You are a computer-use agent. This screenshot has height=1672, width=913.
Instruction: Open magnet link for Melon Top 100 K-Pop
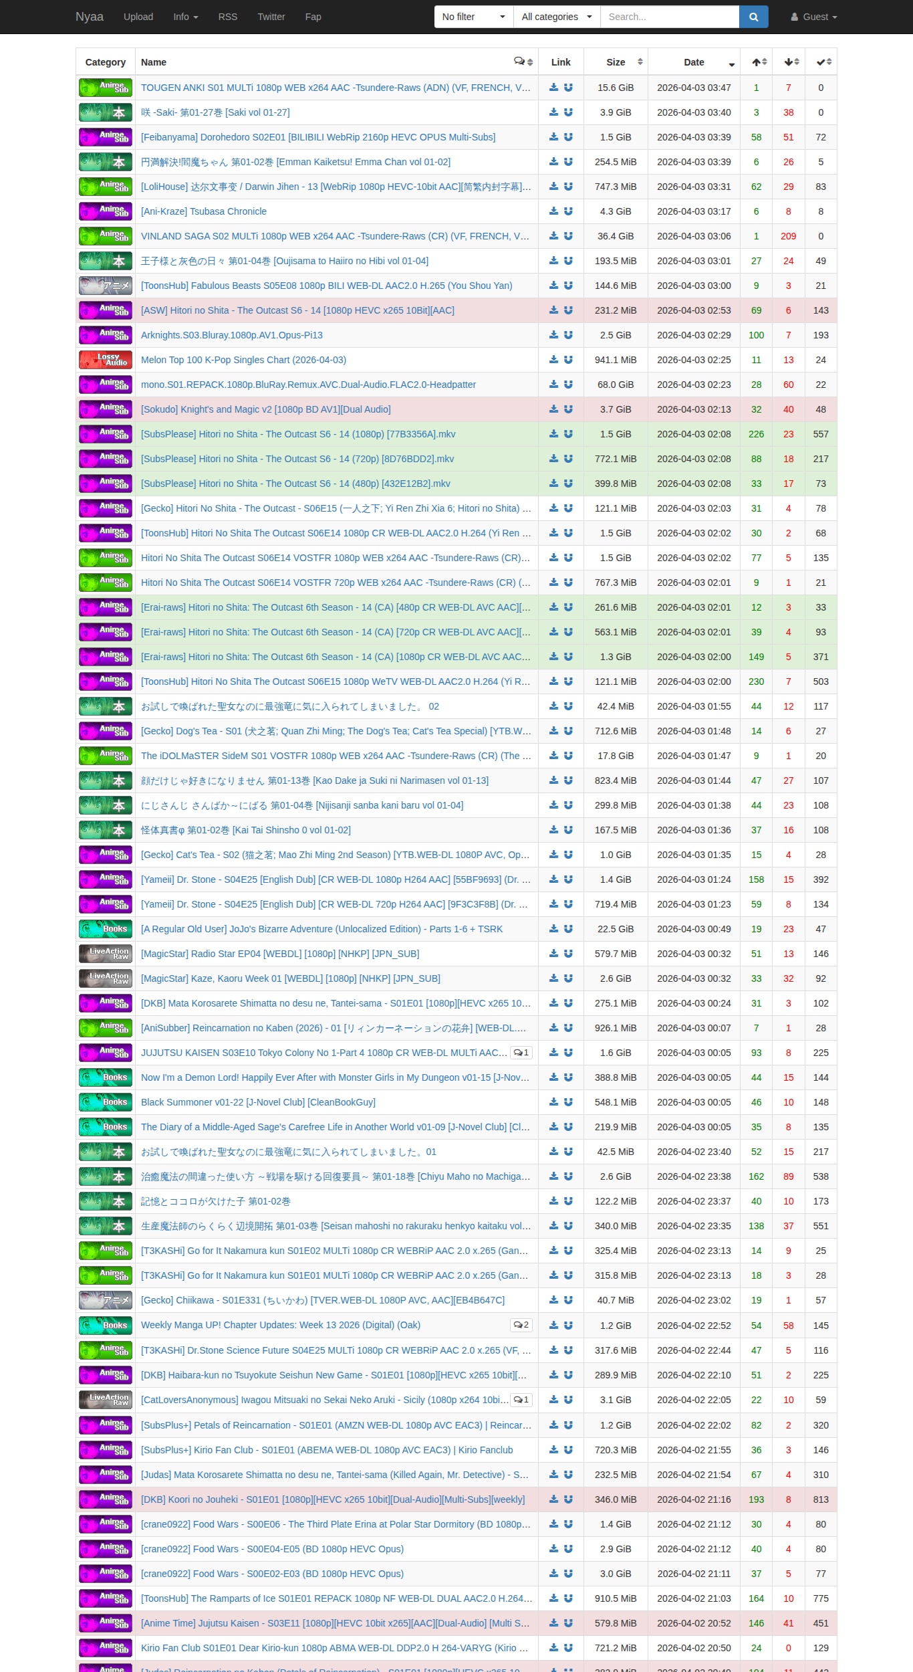[x=568, y=360]
